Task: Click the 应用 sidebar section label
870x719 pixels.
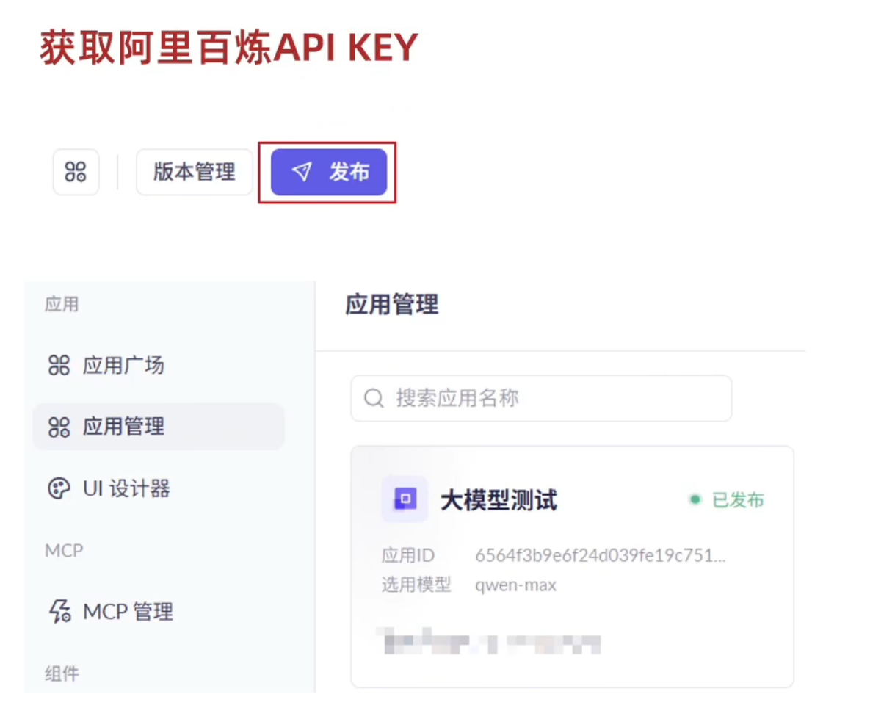Action: [62, 304]
